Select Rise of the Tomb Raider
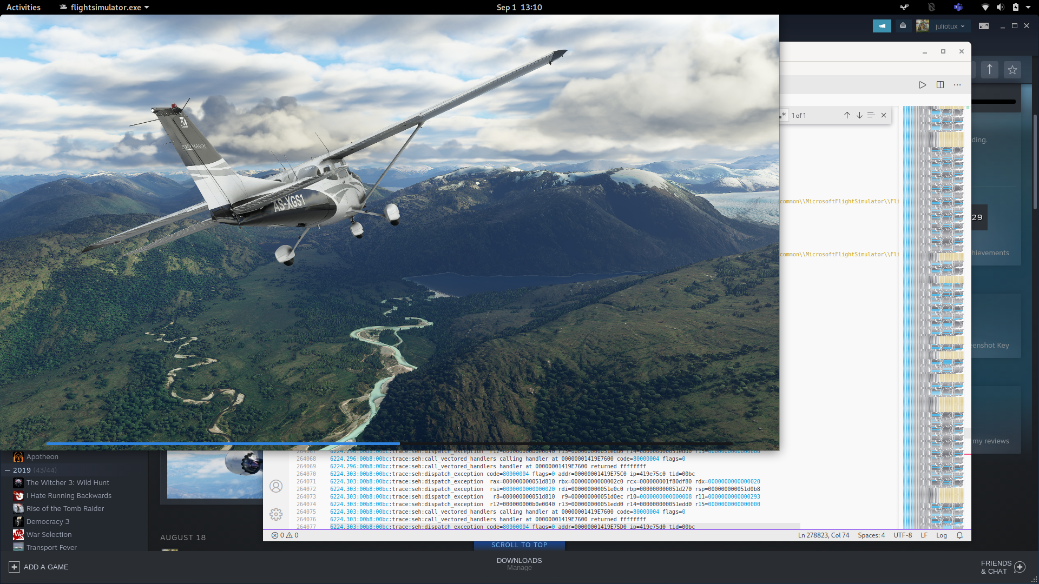 (65, 509)
